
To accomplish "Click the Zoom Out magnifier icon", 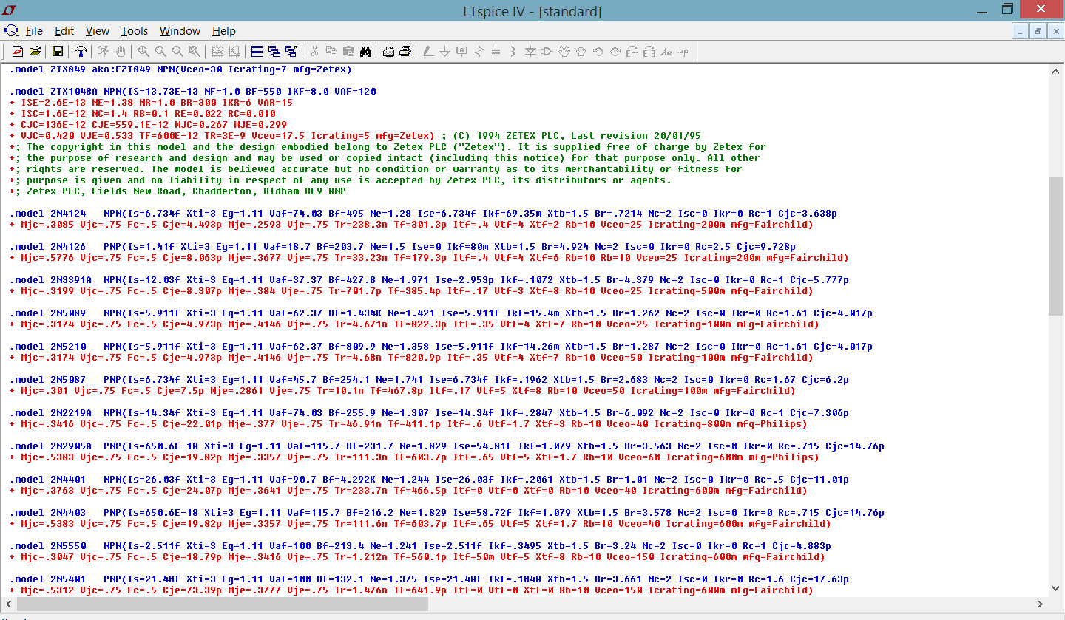I will point(177,51).
